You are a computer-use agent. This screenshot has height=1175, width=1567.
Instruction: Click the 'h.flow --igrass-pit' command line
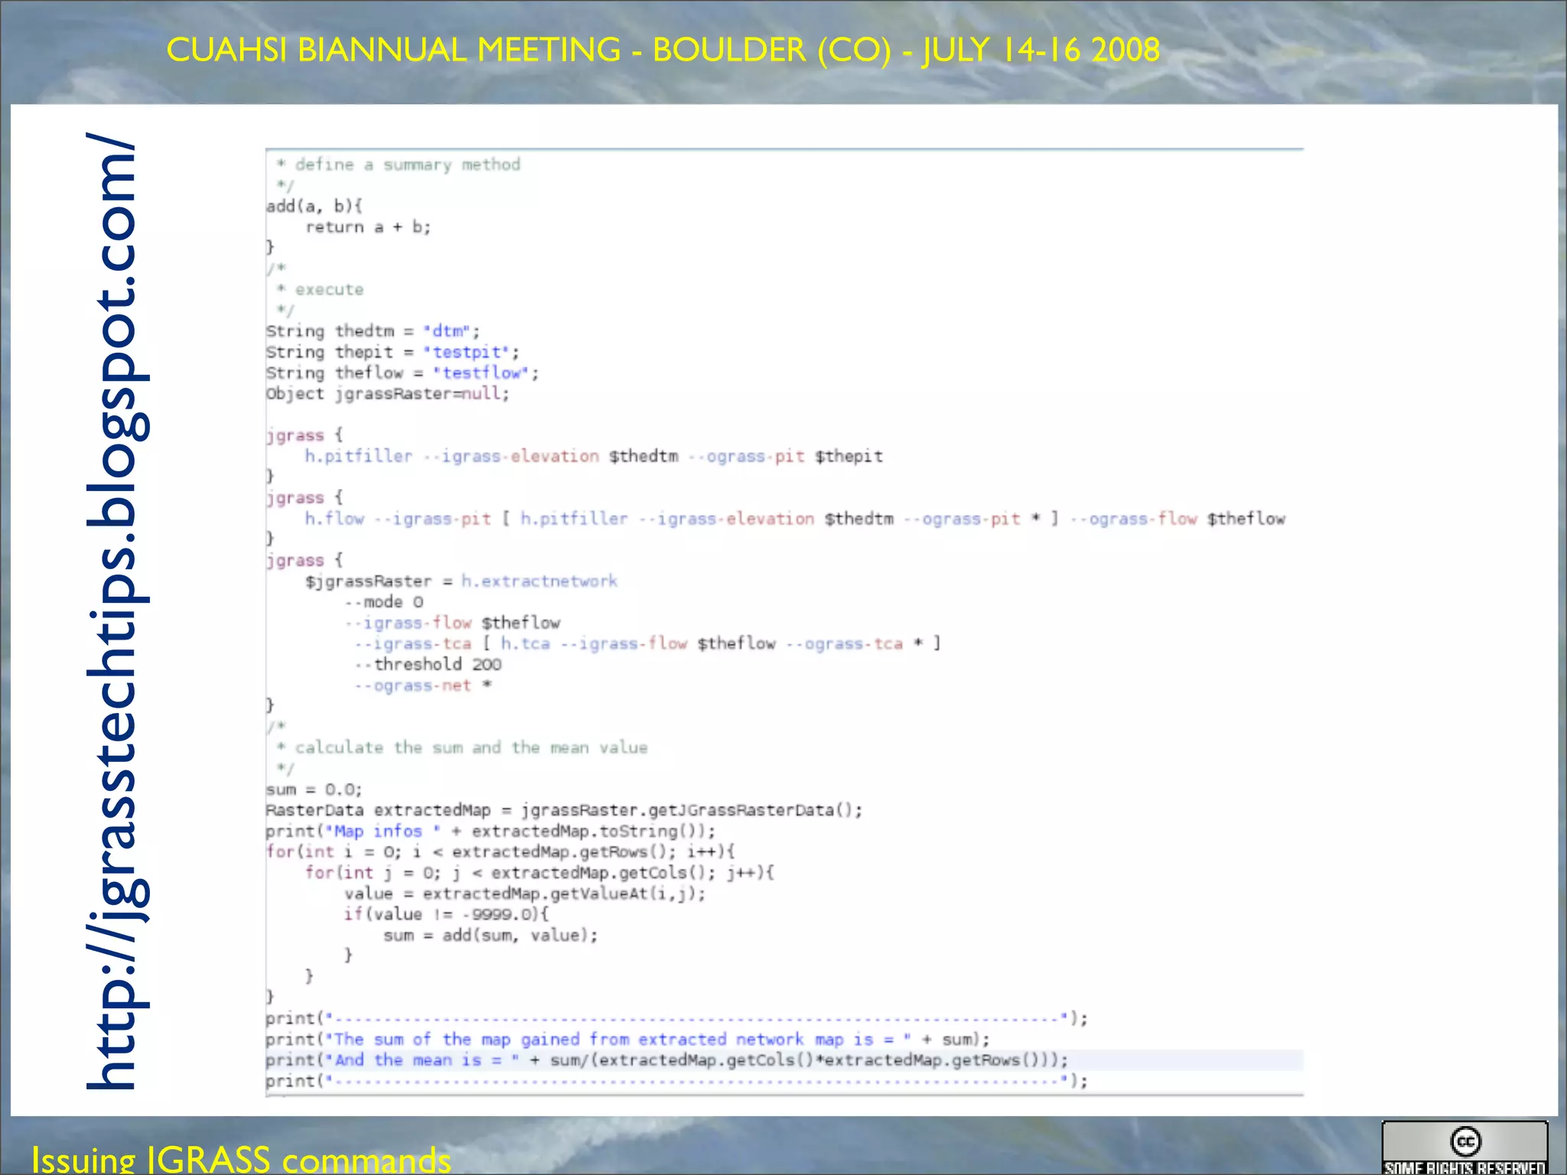[795, 519]
